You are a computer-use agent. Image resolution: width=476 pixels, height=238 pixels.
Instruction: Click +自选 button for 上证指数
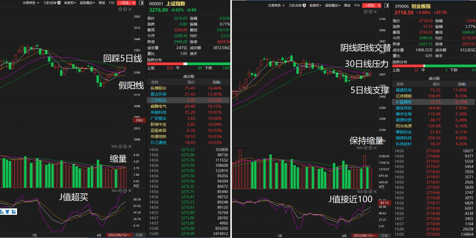124,3
